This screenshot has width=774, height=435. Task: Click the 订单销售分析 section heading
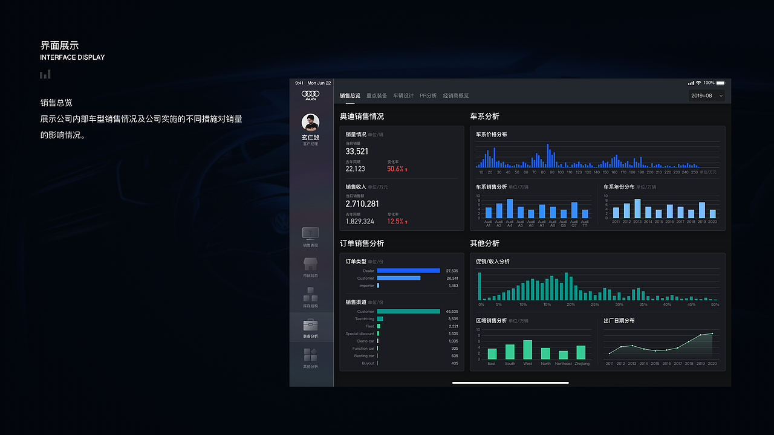pos(362,243)
